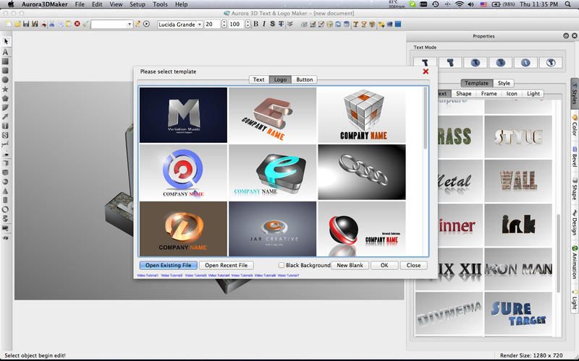The height and width of the screenshot is (361, 579).
Task: Click the Open Existing File button
Action: point(167,266)
